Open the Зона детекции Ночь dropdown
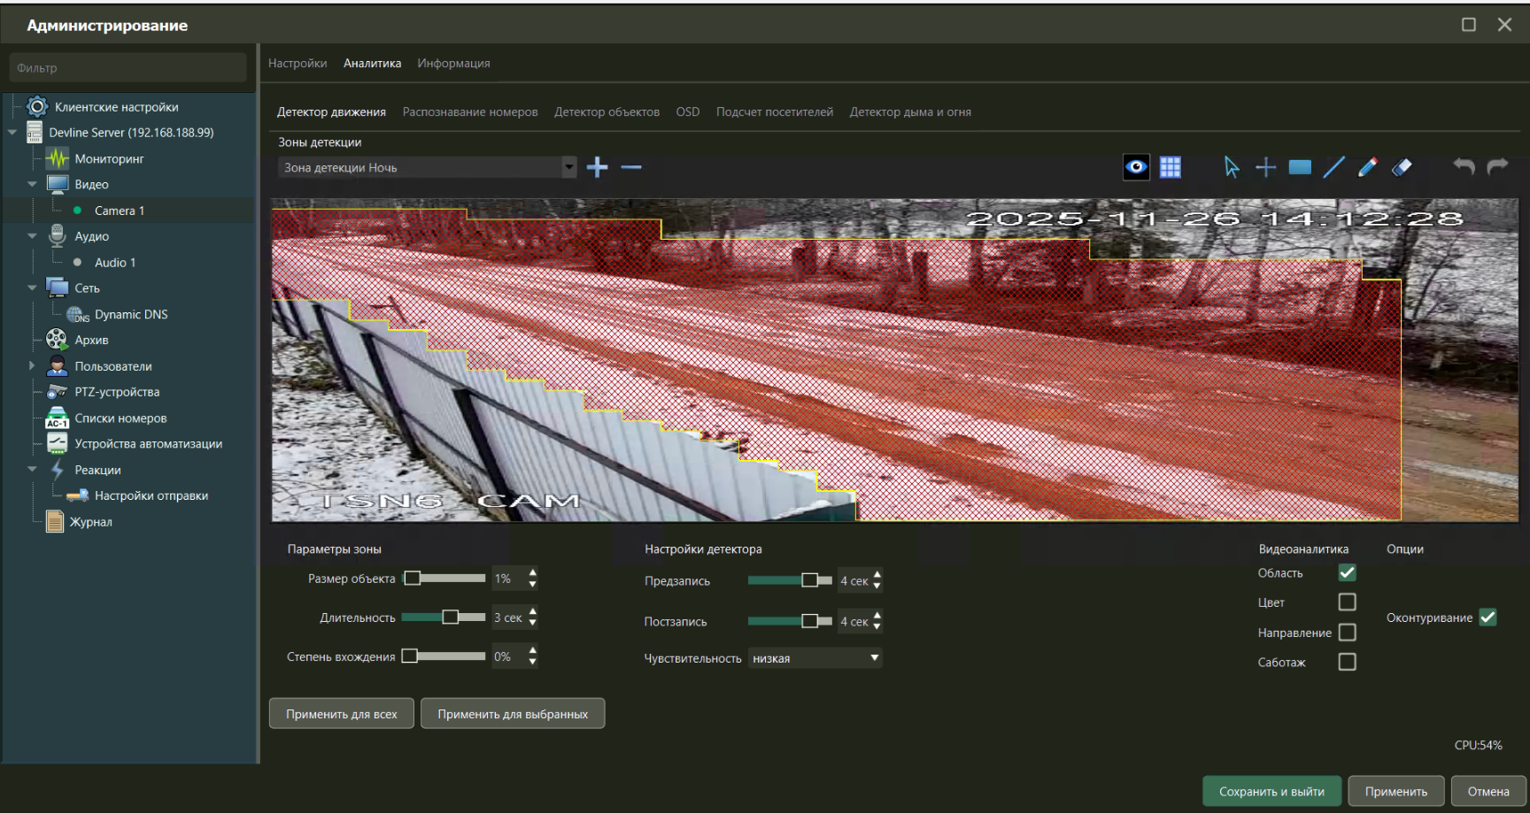 click(568, 167)
